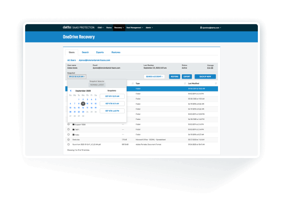Open the Snapshot date dropdown

click(x=77, y=76)
